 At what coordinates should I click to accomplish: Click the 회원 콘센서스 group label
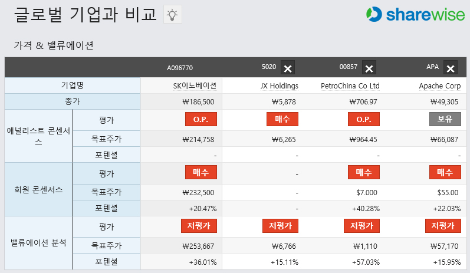point(38,190)
